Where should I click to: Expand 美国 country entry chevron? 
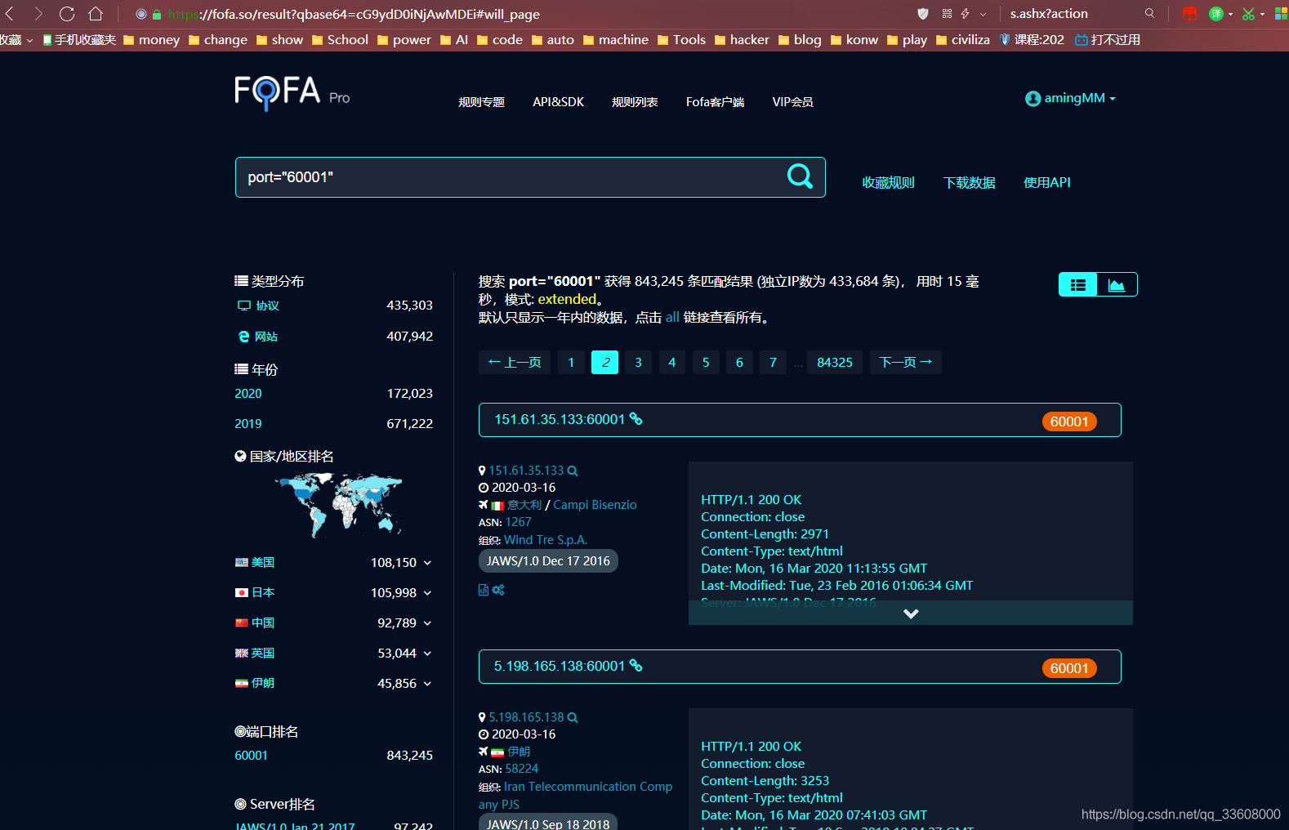[427, 563]
